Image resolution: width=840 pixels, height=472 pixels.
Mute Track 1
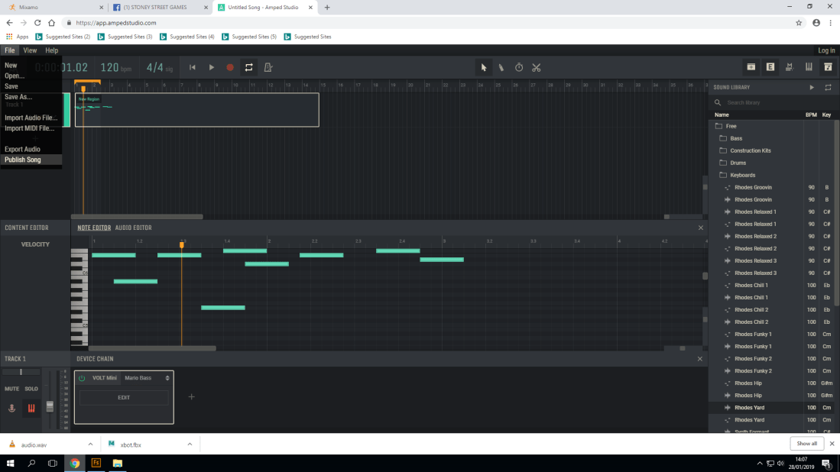11,389
